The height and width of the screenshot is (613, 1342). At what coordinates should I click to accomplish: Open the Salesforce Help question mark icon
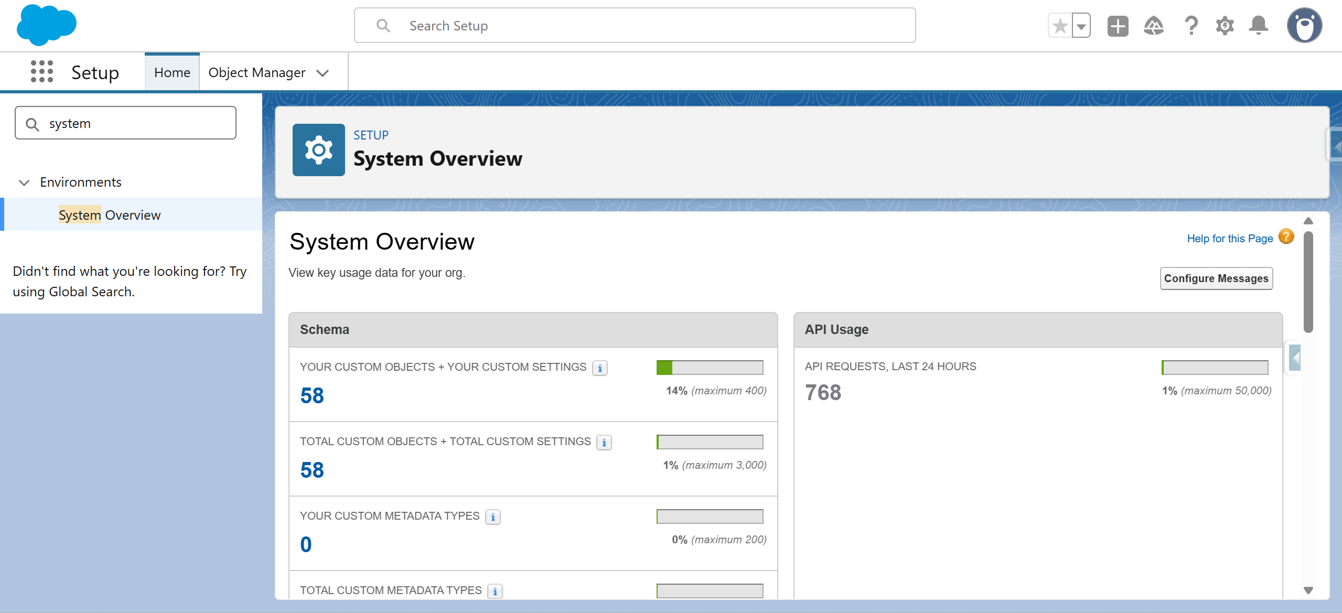point(1191,26)
